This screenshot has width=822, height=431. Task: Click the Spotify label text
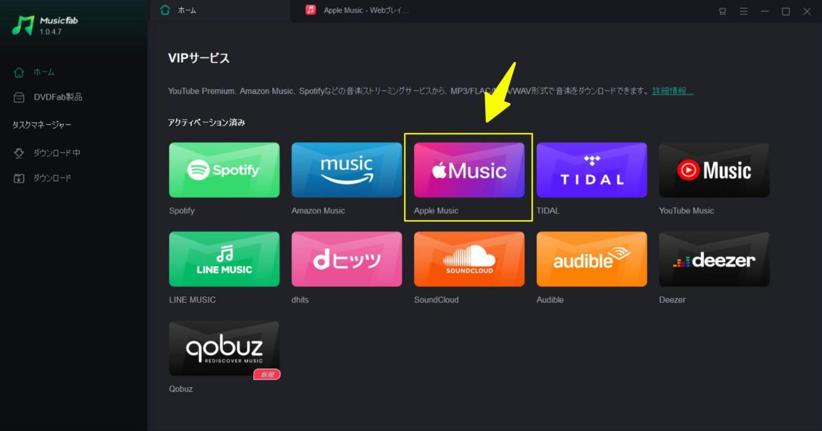[182, 211]
